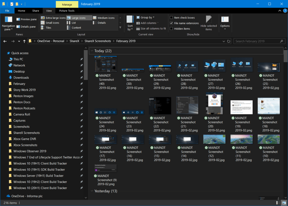The height and width of the screenshot is (206, 288).
Task: Click the Hide selected items button
Action: coord(209,23)
